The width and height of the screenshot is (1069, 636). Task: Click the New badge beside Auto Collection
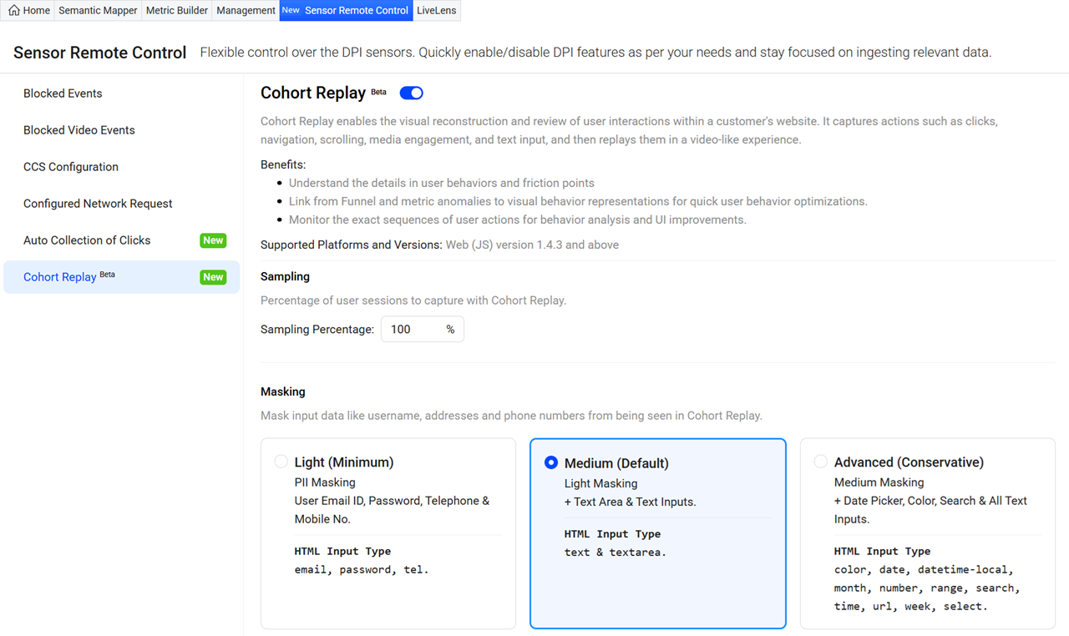coord(213,240)
